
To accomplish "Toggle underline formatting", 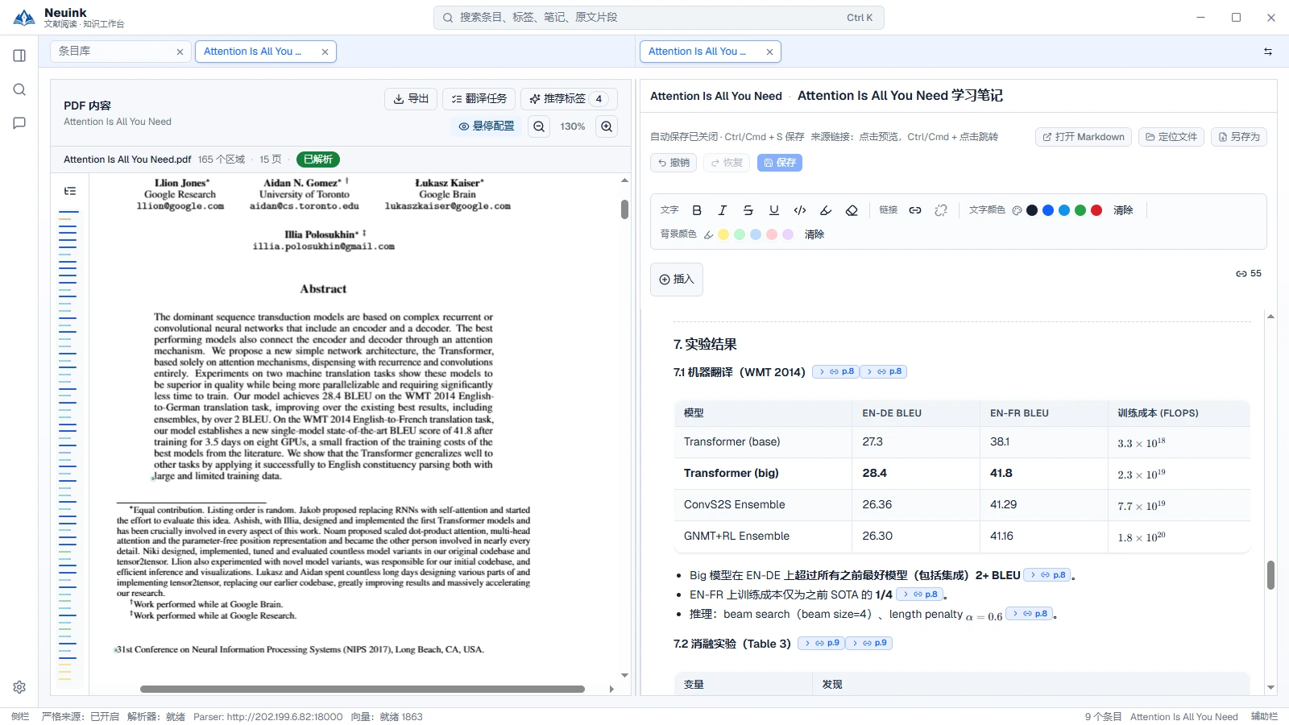I will [774, 210].
